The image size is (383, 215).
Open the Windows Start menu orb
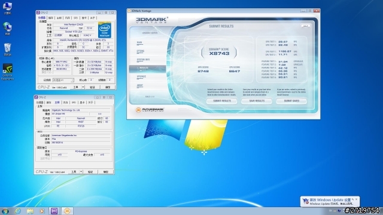pyautogui.click(x=5, y=211)
